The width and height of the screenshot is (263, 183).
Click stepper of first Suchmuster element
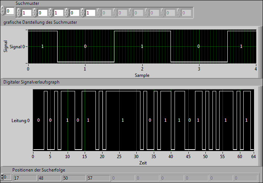[19, 13]
